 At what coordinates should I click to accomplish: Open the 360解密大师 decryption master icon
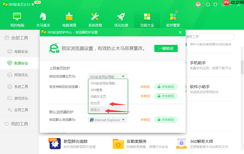(x=181, y=143)
